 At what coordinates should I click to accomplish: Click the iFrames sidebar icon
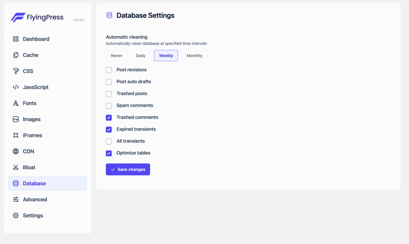point(15,135)
